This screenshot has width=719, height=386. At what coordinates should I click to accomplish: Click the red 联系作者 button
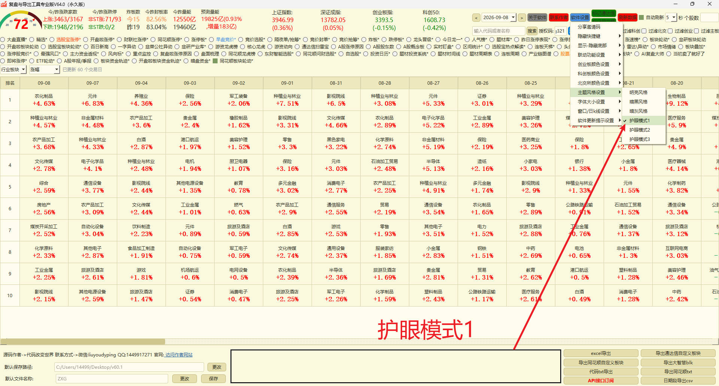[559, 18]
